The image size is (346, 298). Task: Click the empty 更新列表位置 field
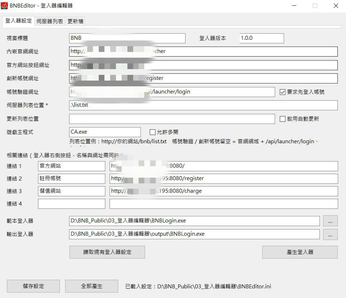(172, 119)
